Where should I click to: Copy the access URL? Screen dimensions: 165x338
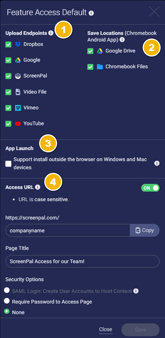145,230
